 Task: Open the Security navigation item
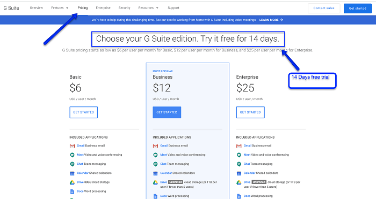click(124, 8)
